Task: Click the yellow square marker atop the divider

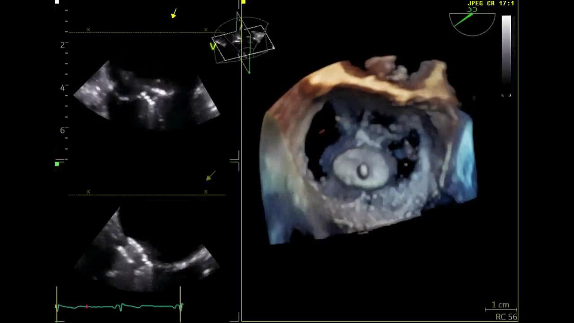Action: click(x=243, y=2)
